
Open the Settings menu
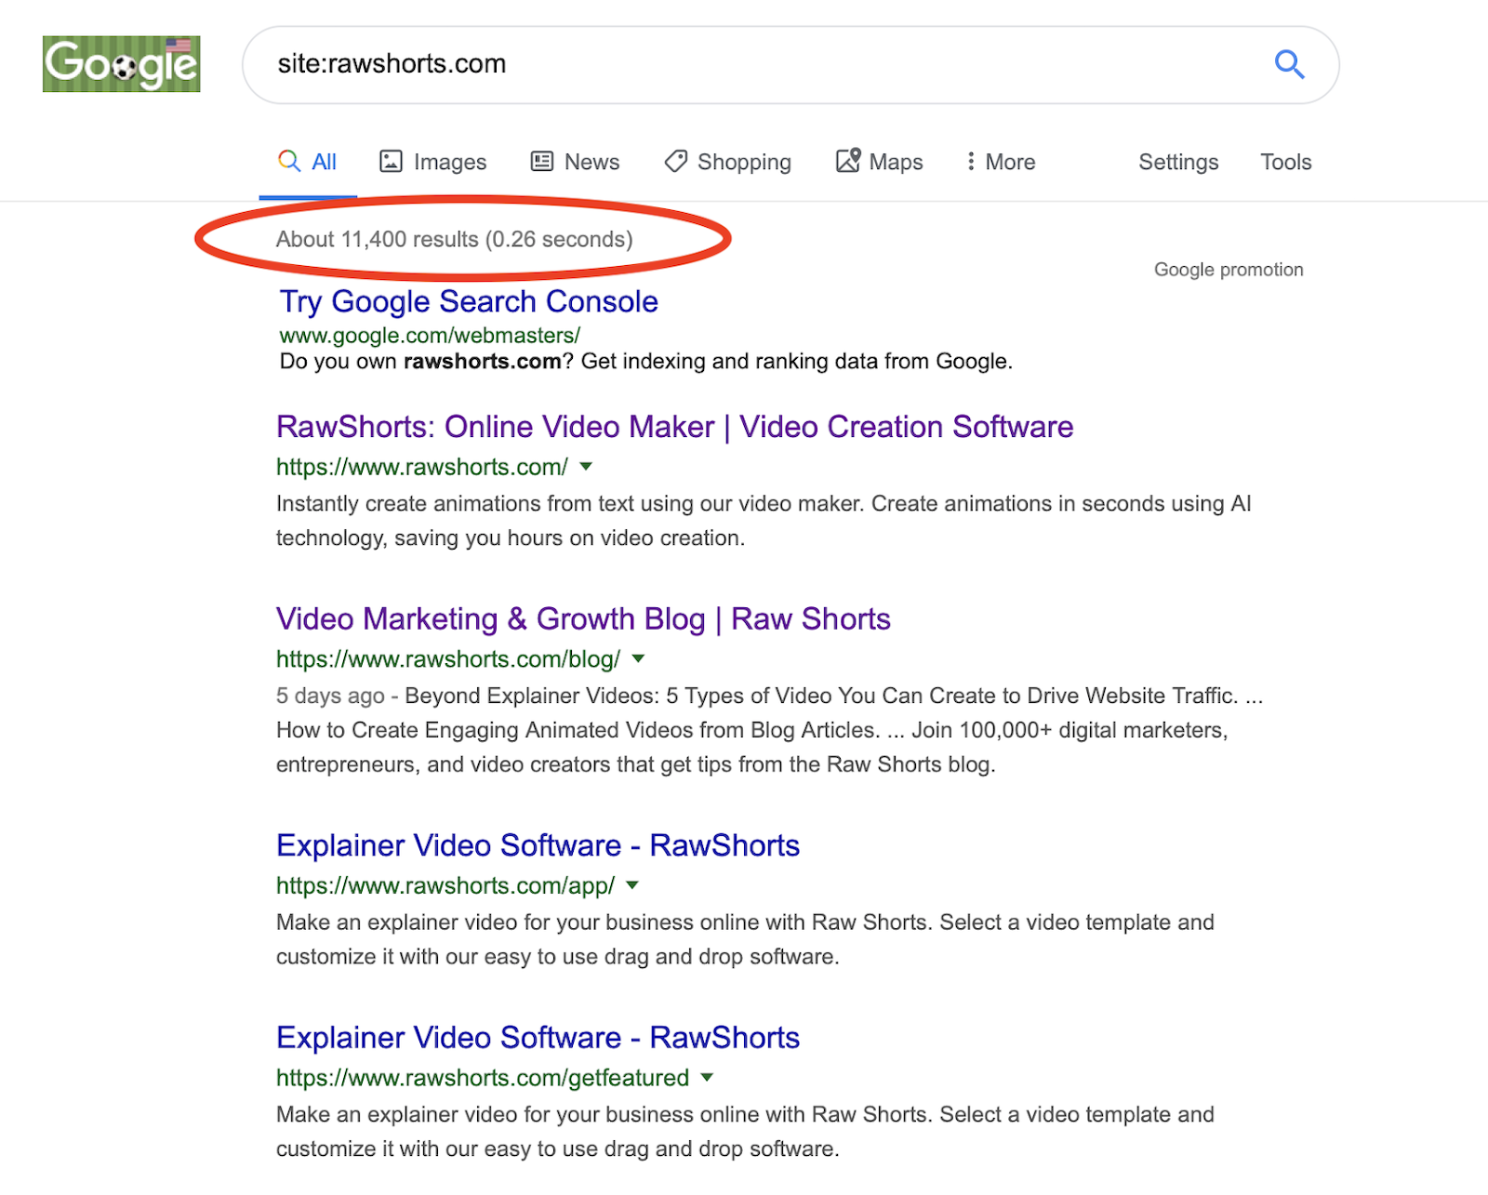pos(1178,162)
